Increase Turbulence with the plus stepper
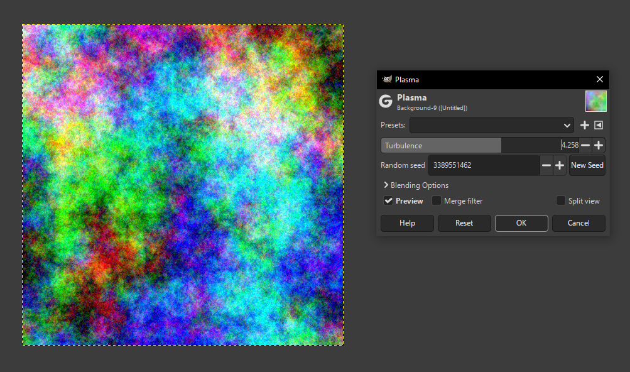 point(598,145)
